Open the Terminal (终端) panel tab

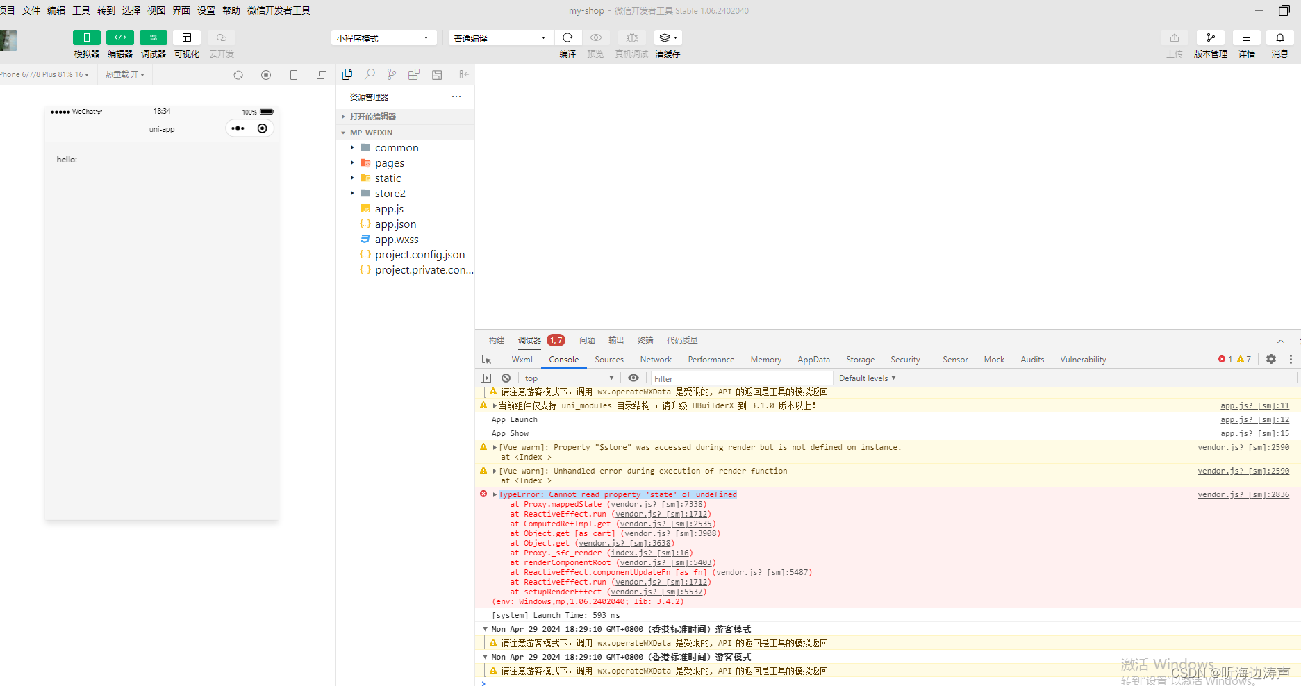645,340
